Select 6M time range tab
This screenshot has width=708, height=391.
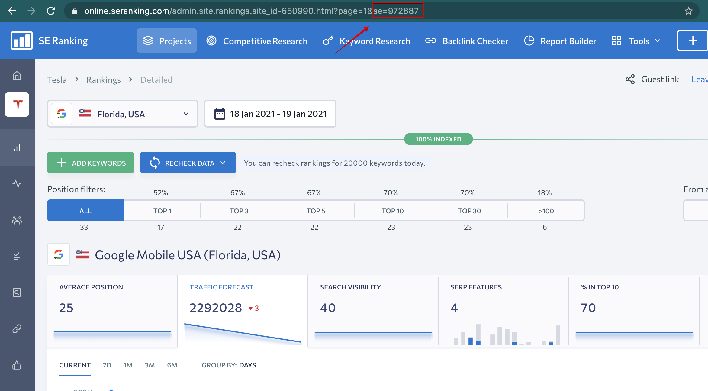172,365
